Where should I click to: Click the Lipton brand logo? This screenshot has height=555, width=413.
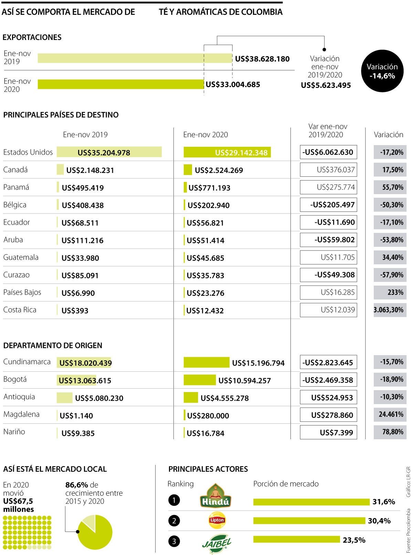pyautogui.click(x=217, y=520)
